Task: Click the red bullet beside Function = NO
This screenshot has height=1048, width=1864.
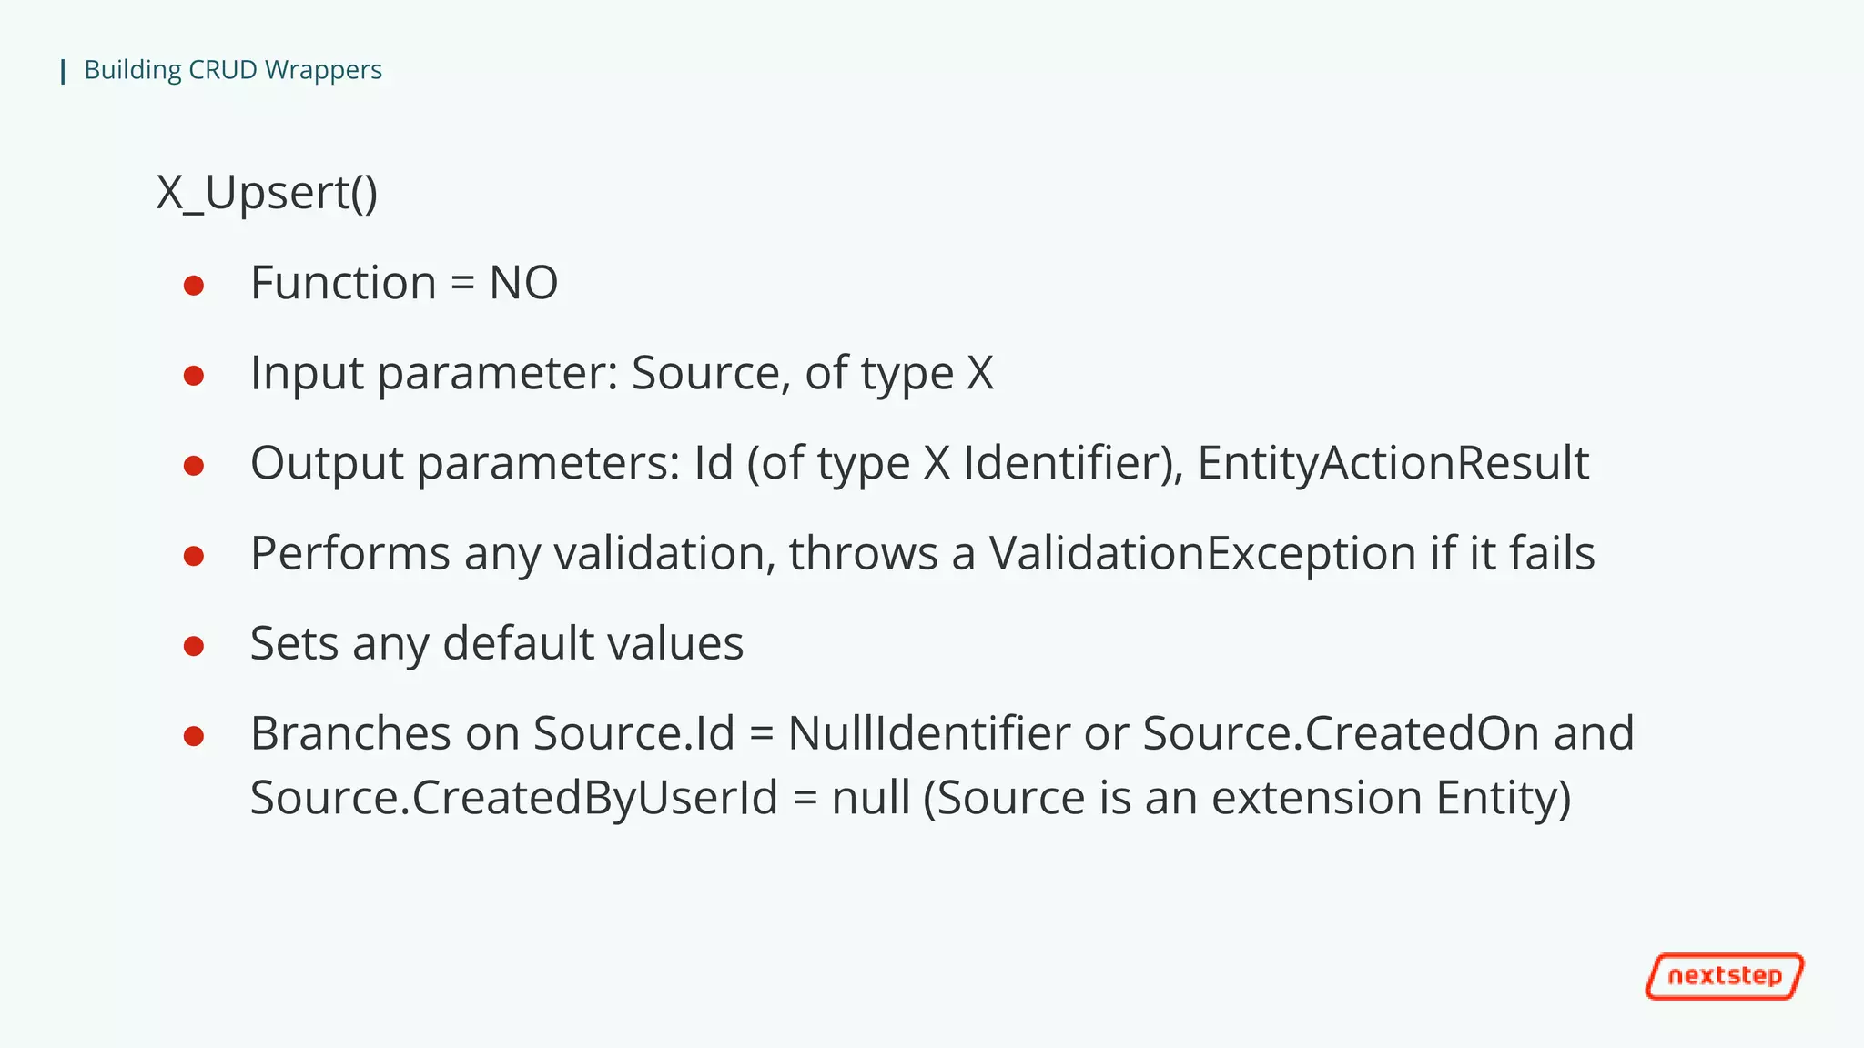Action: click(x=193, y=286)
